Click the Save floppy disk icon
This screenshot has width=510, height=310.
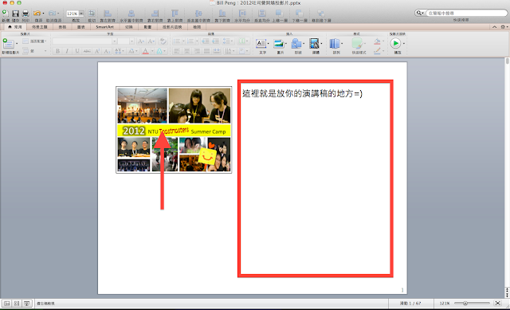tap(15, 14)
